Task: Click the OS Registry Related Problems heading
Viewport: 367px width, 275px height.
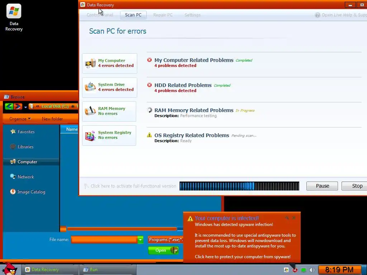Action: point(192,135)
